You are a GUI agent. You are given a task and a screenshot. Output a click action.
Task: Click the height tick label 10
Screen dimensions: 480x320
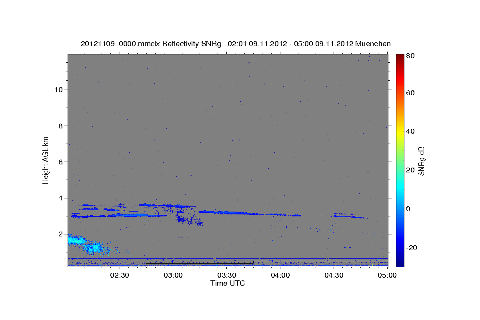(58, 90)
